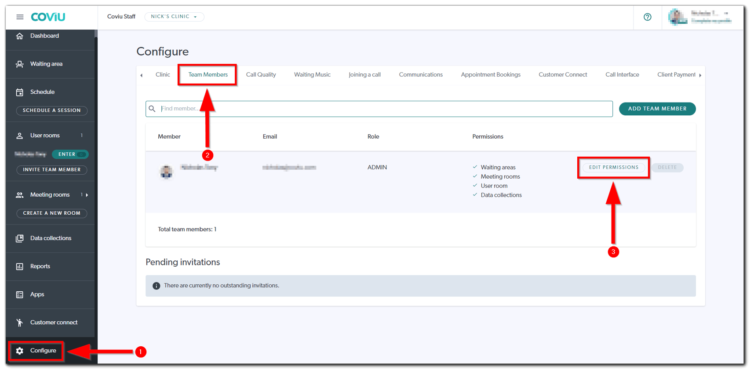
Task: Switch to the Clinic tab
Action: 163,75
